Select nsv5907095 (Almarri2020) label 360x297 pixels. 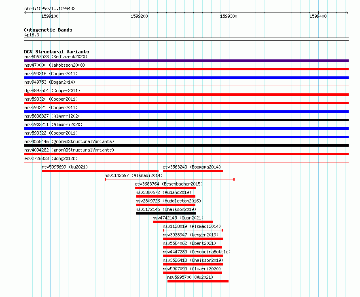(x=192, y=269)
